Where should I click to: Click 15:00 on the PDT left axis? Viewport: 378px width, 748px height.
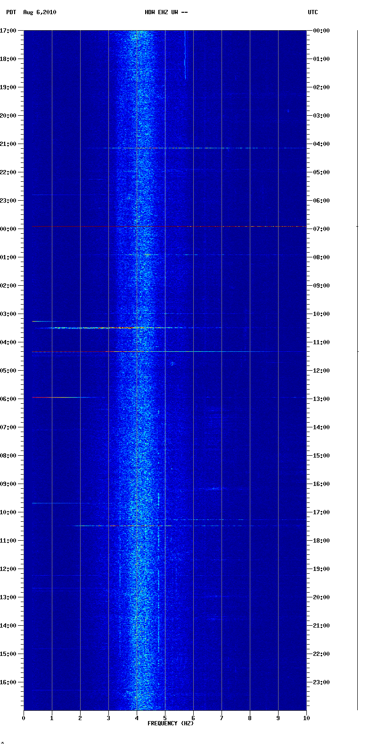[9, 654]
